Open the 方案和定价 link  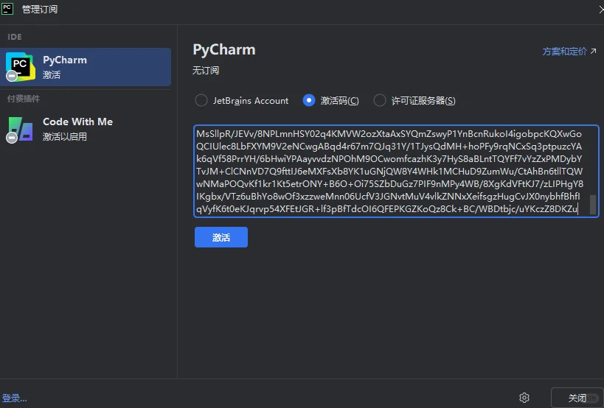(x=564, y=51)
